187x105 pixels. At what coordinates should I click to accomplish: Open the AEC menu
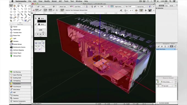[x=60, y=1]
